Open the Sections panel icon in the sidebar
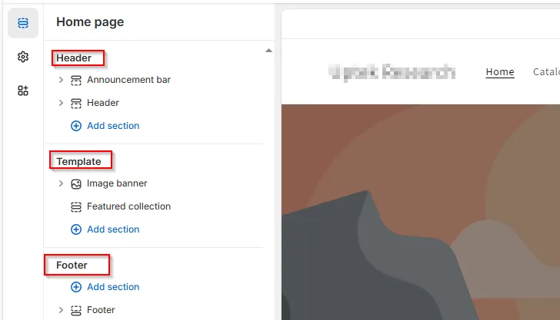The height and width of the screenshot is (320, 560). coord(23,23)
